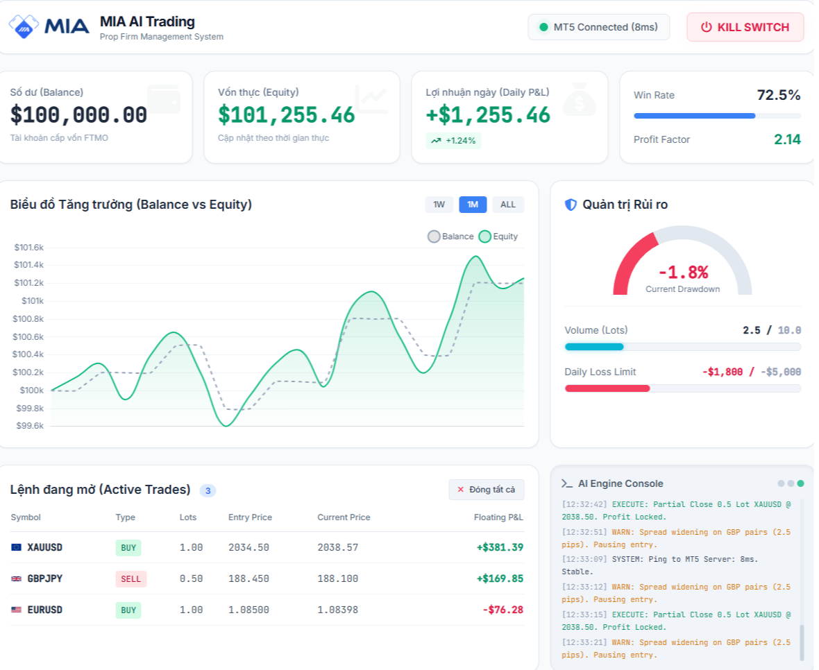Click the Entry Price column header
This screenshot has height=670, width=819.
[x=250, y=517]
